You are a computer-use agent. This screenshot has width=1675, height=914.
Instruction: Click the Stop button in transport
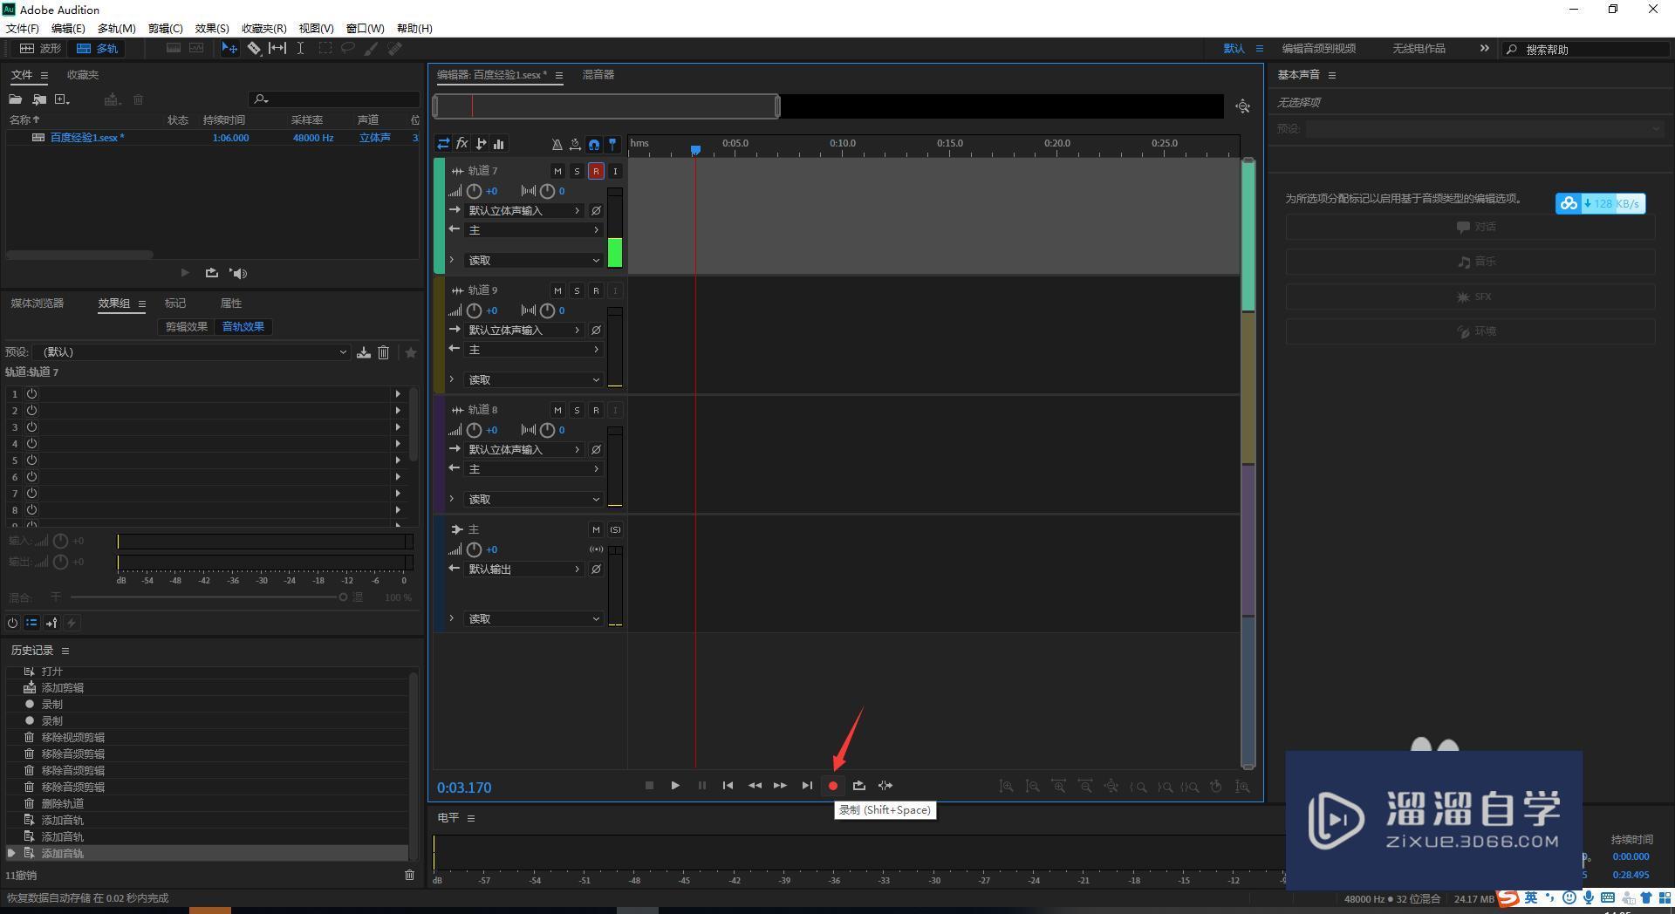[x=649, y=786]
